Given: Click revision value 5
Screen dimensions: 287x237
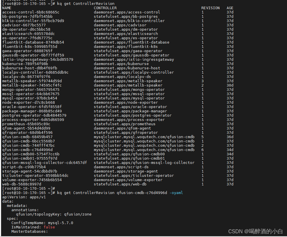Looking at the screenshot, I should [x=202, y=137].
